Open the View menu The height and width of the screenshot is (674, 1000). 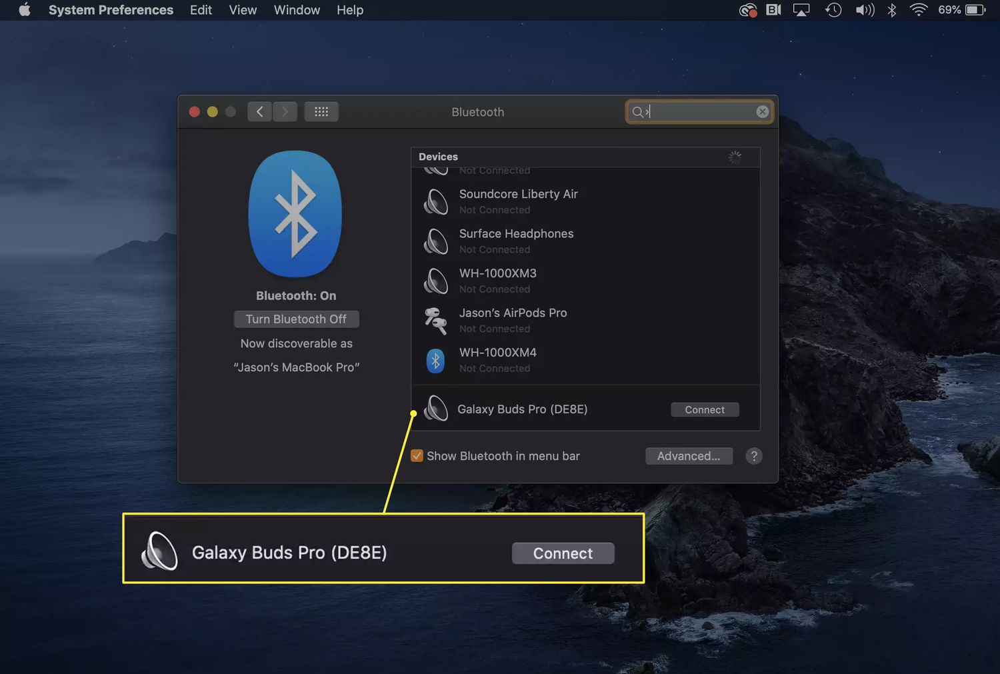click(x=243, y=10)
